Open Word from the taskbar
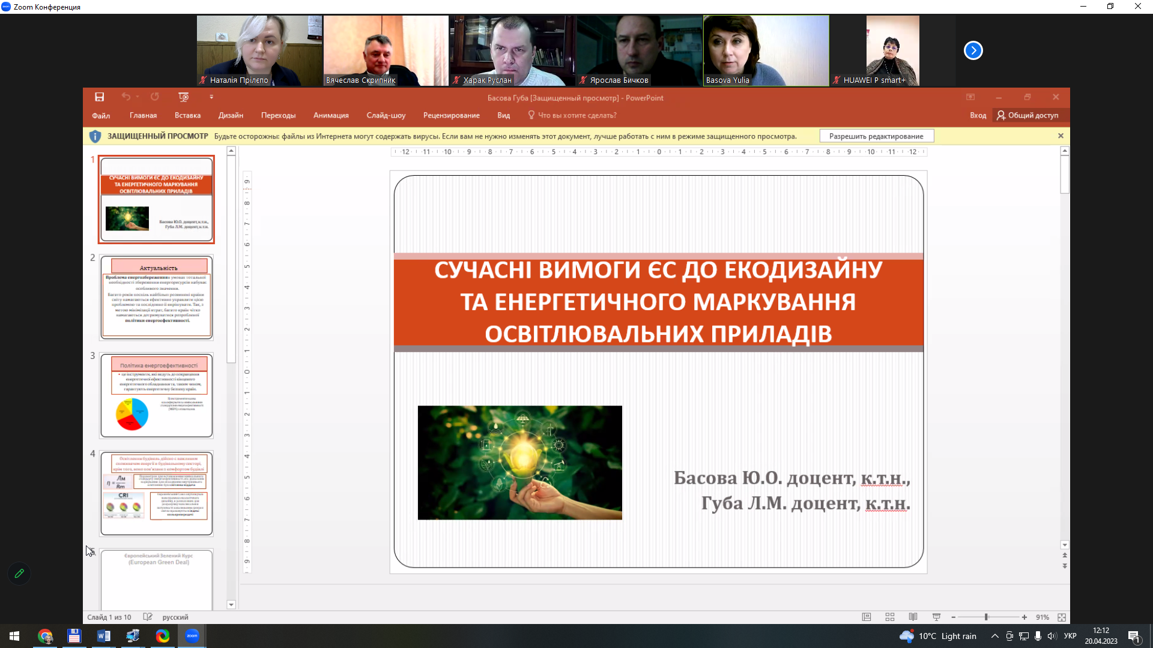1153x648 pixels. coord(103,636)
